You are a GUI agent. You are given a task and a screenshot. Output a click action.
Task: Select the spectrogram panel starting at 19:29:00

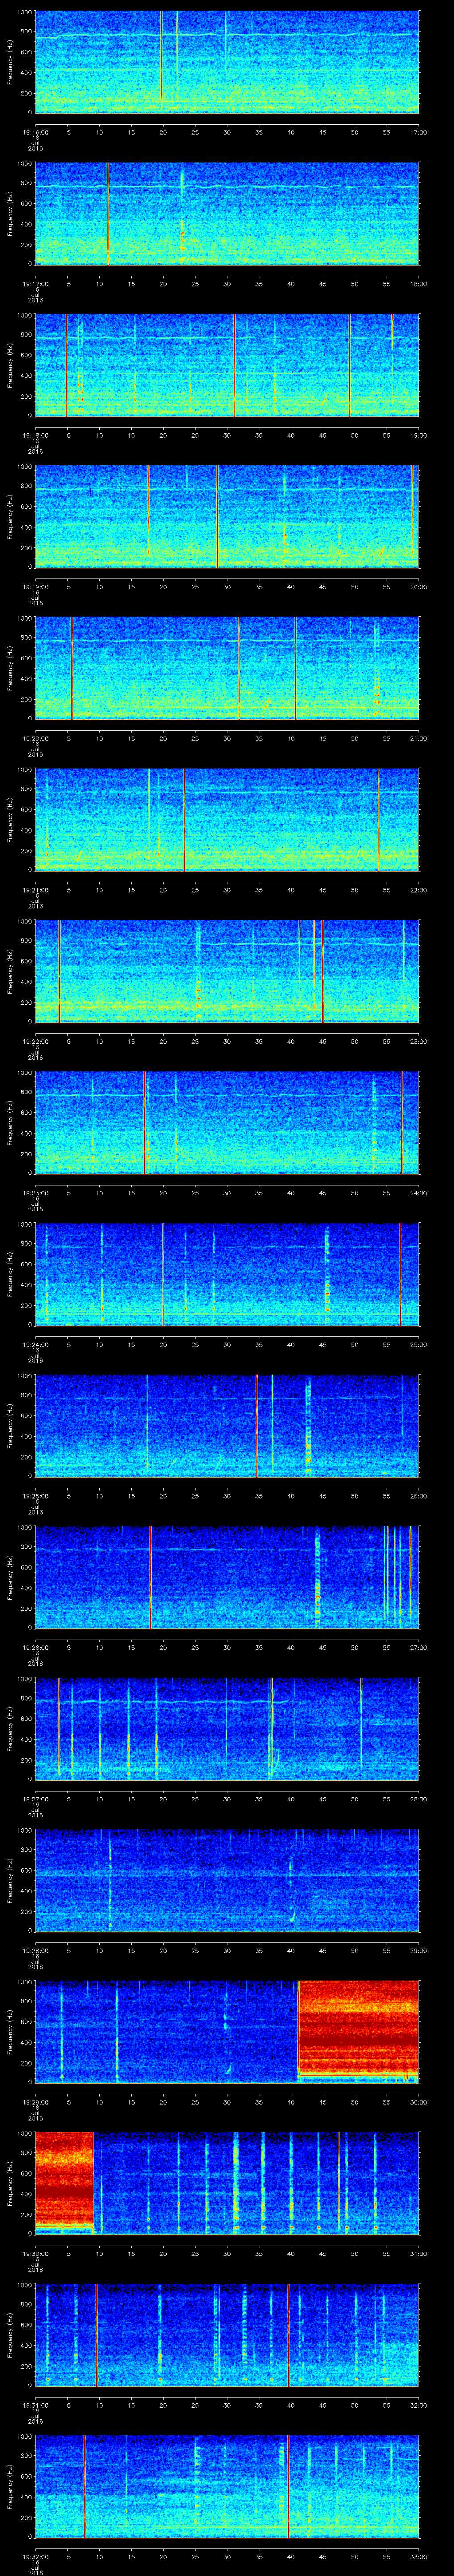[227, 2032]
